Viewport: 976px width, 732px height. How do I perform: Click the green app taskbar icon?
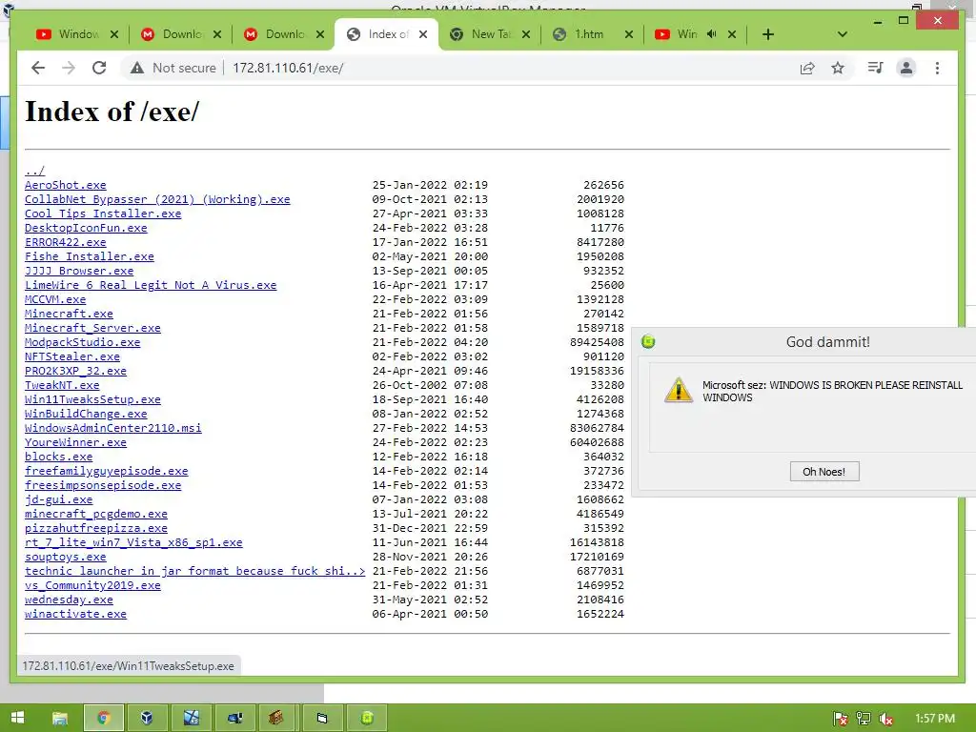click(x=367, y=719)
